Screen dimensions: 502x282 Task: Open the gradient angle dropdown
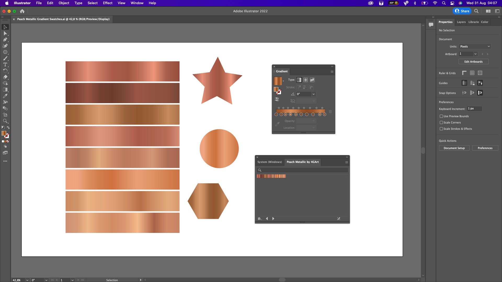pos(313,94)
